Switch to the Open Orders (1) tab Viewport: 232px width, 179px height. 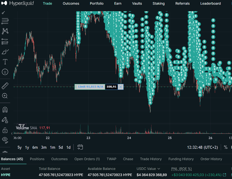tap(87, 159)
